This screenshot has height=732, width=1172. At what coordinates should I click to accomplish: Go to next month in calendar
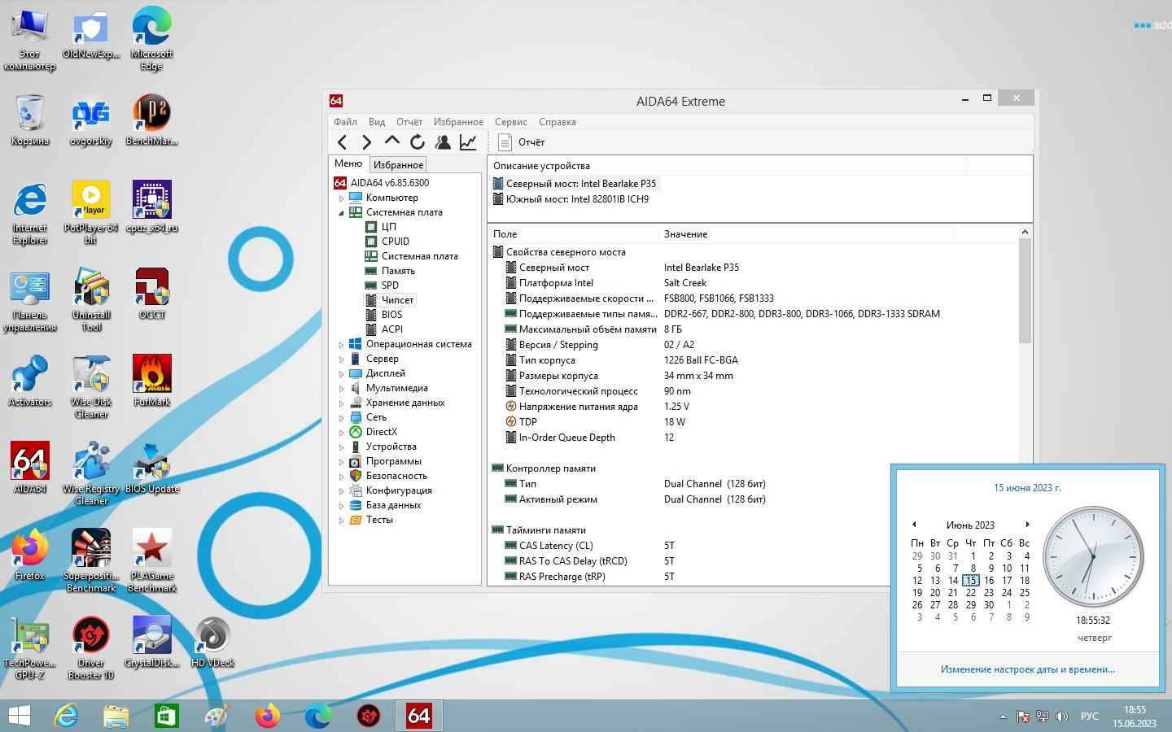[1027, 525]
